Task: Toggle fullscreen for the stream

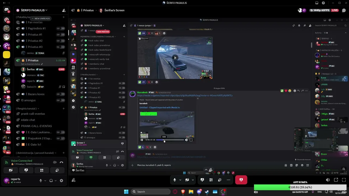Action: [x=344, y=180]
